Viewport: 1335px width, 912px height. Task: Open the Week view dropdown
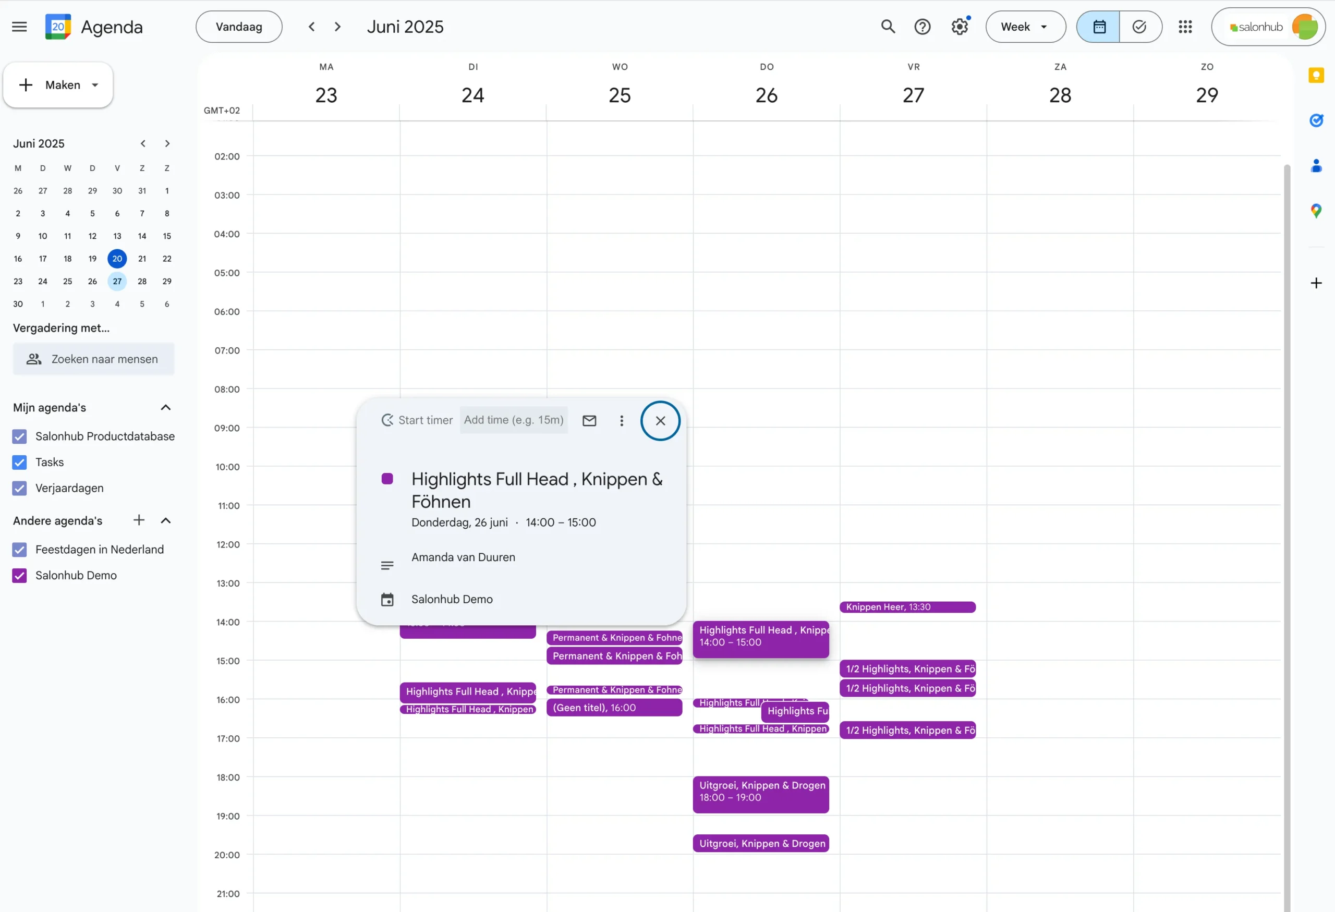click(1025, 27)
